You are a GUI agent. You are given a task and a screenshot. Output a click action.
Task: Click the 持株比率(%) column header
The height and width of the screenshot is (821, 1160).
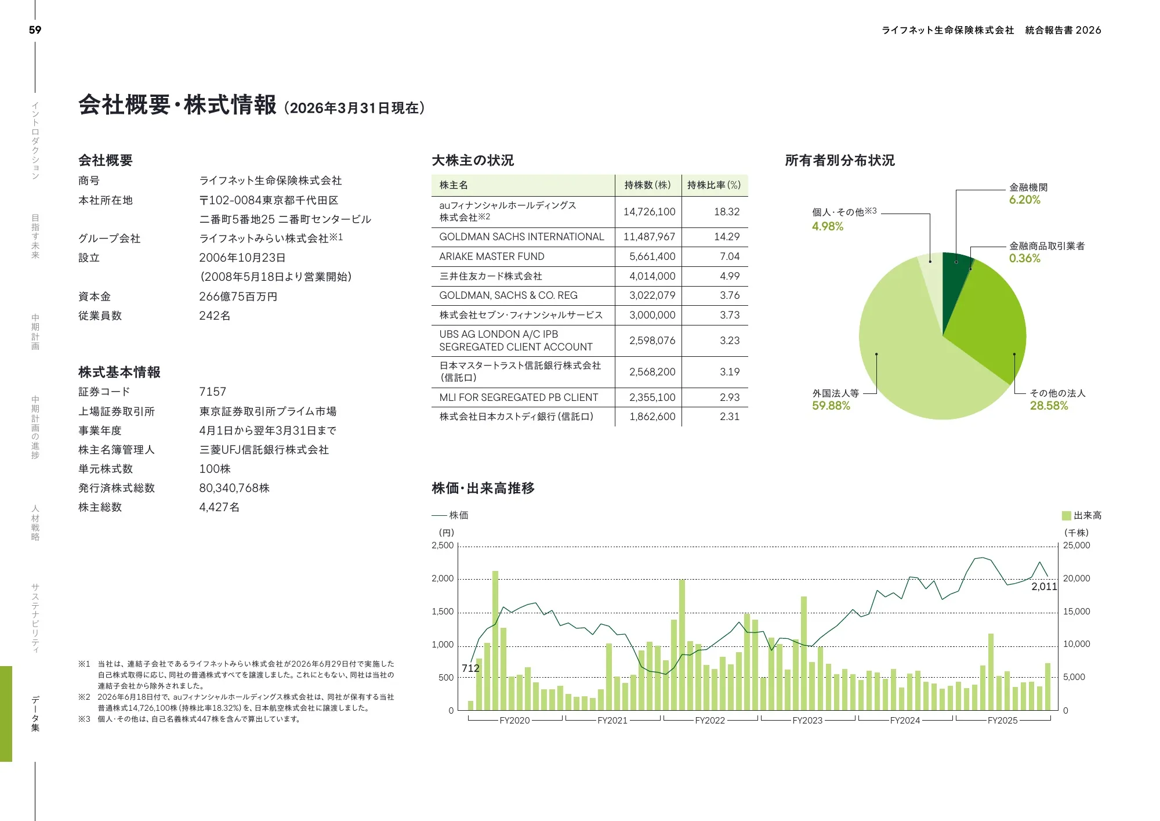(714, 185)
